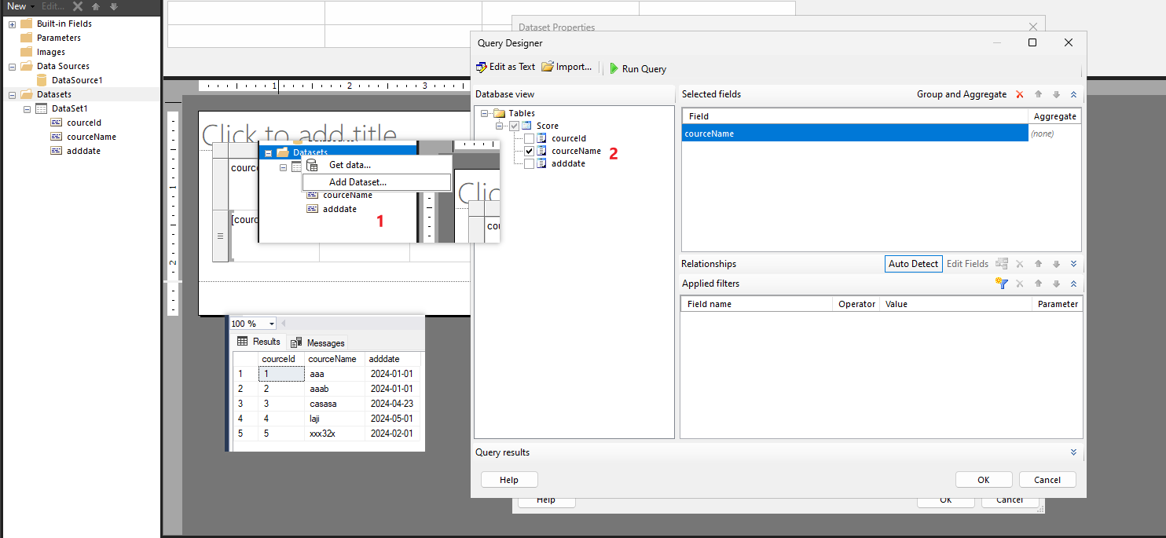Expand the Query results section chevron
The image size is (1166, 538).
coord(1073,452)
